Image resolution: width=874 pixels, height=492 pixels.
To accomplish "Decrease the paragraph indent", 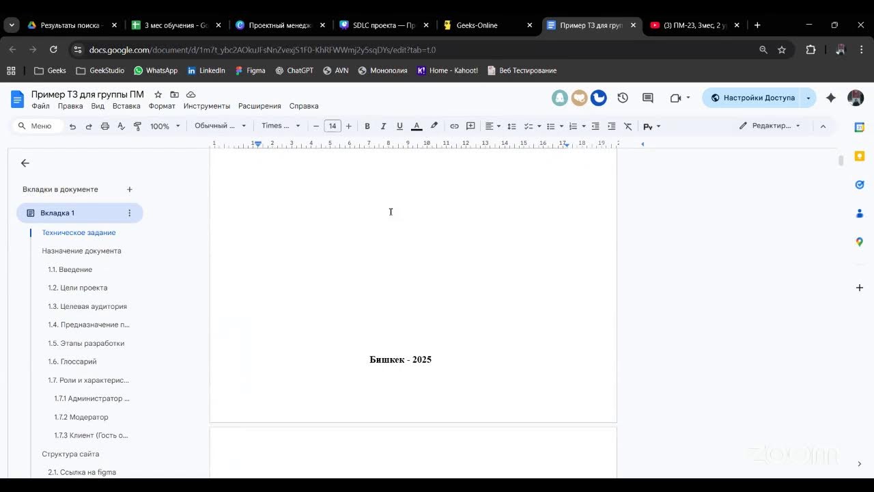I will [595, 126].
